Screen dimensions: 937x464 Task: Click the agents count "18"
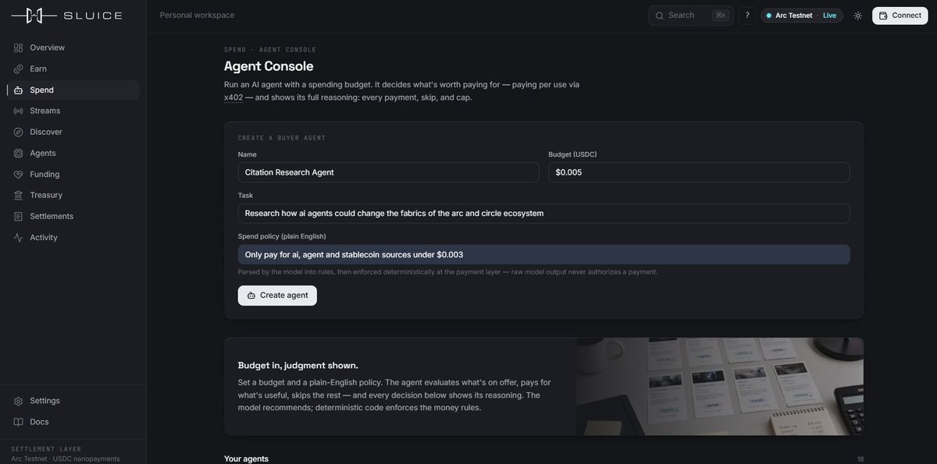(x=860, y=459)
